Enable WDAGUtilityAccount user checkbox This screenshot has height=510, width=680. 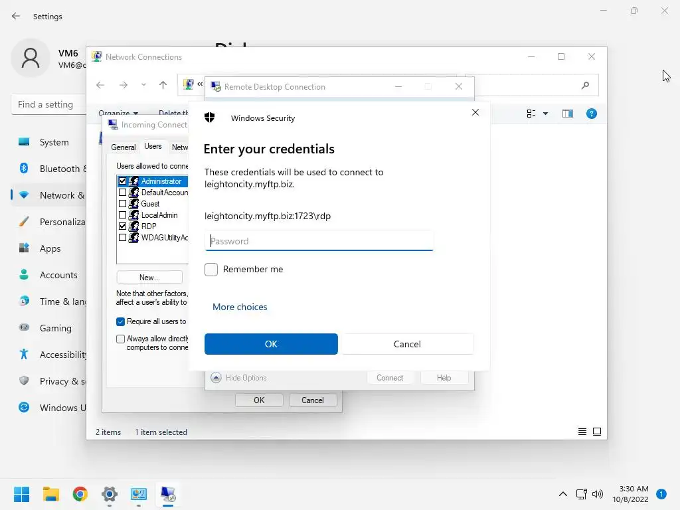(123, 238)
